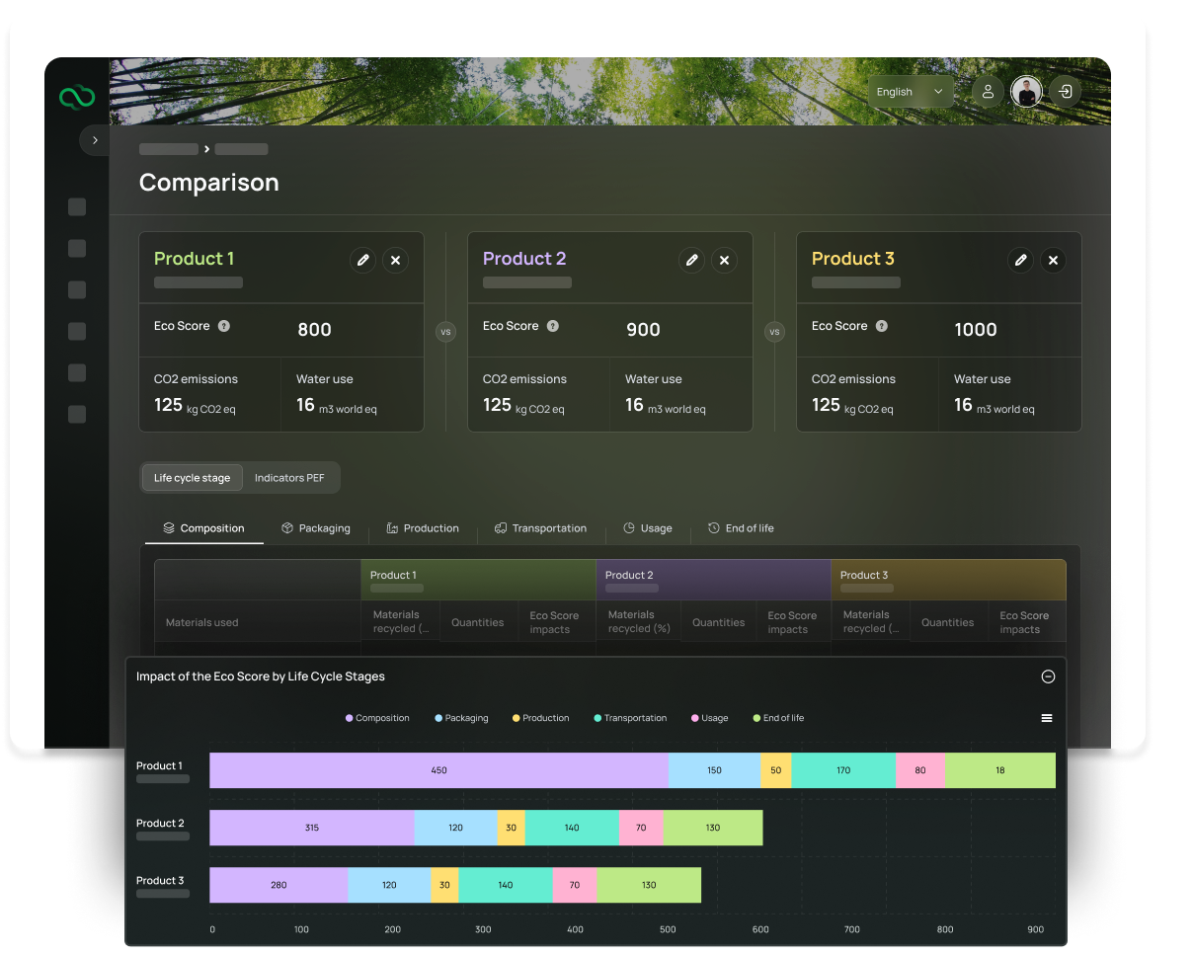Screen dimensions: 1193x956
Task: Click the green infinity logo
Action: pos(77,97)
